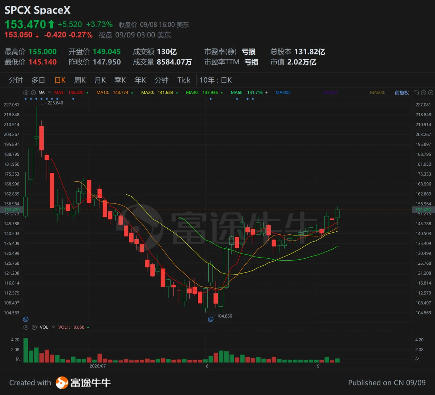Image resolution: width=435 pixels, height=395 pixels.
Task: Toggle the MA200 moving average line
Action: coord(283,93)
